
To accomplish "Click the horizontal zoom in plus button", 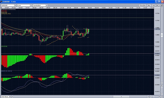I will [159, 97].
